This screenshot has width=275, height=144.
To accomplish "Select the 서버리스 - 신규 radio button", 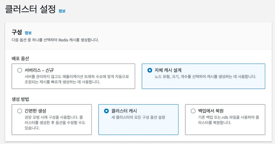I will [x=20, y=70].
